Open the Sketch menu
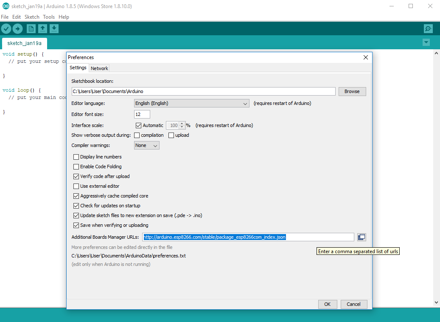 pos(32,17)
